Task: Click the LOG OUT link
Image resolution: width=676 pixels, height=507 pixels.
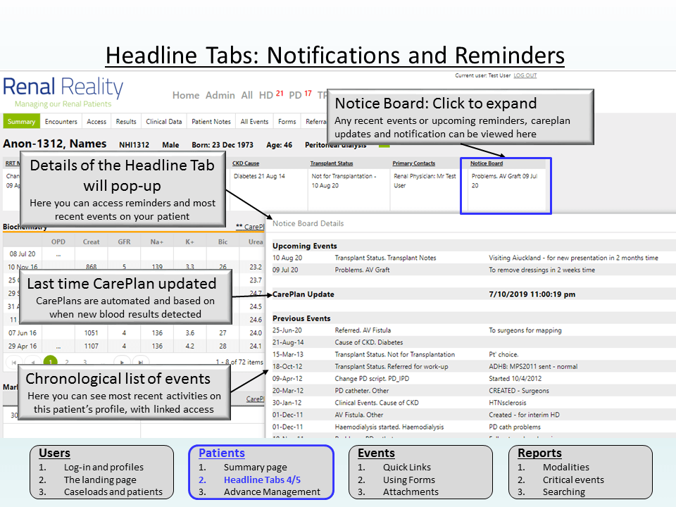Action: pyautogui.click(x=525, y=75)
